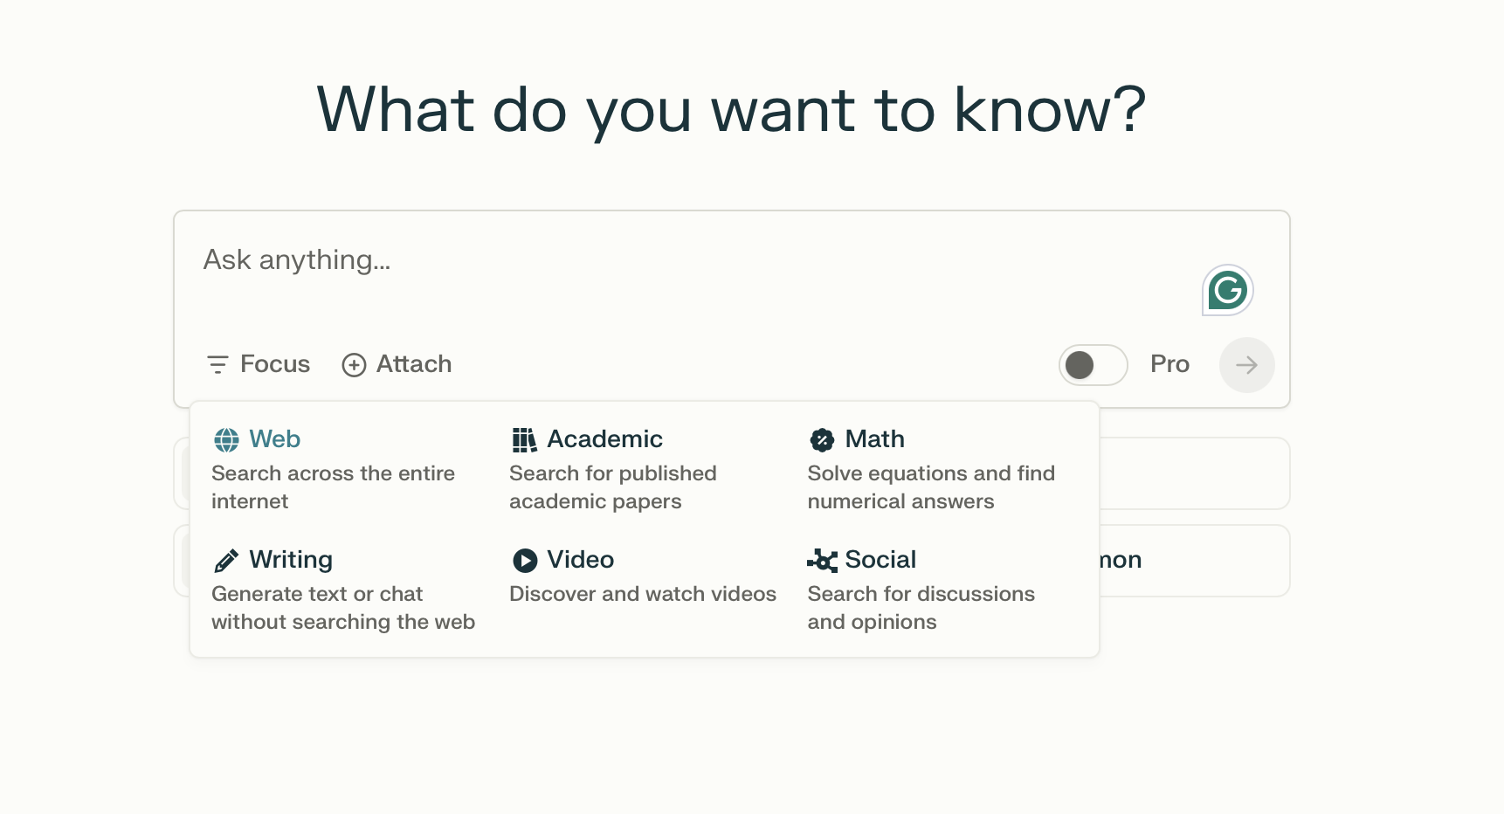Choose the Academic focus mode label

604,439
